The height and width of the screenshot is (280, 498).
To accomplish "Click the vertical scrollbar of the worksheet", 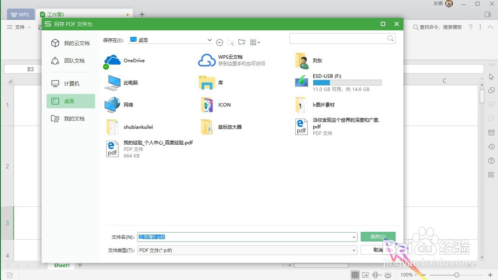I will (482, 96).
